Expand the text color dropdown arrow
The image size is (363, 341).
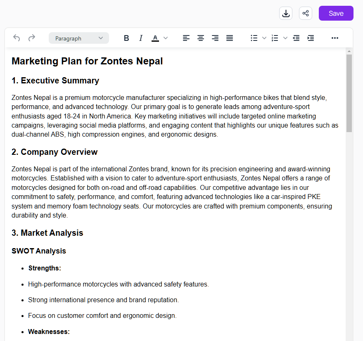click(x=166, y=38)
